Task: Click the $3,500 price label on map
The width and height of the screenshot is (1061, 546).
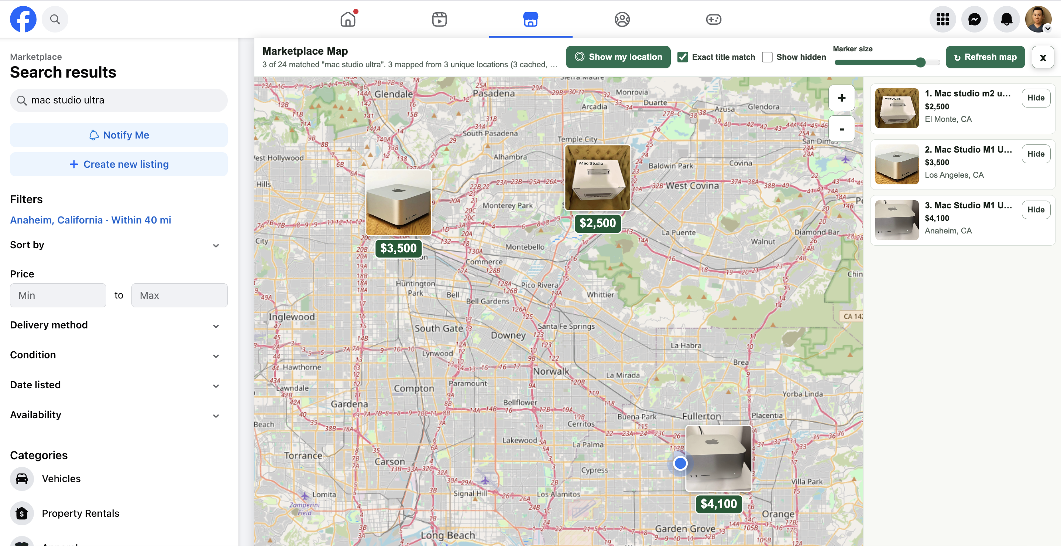Action: [x=398, y=248]
